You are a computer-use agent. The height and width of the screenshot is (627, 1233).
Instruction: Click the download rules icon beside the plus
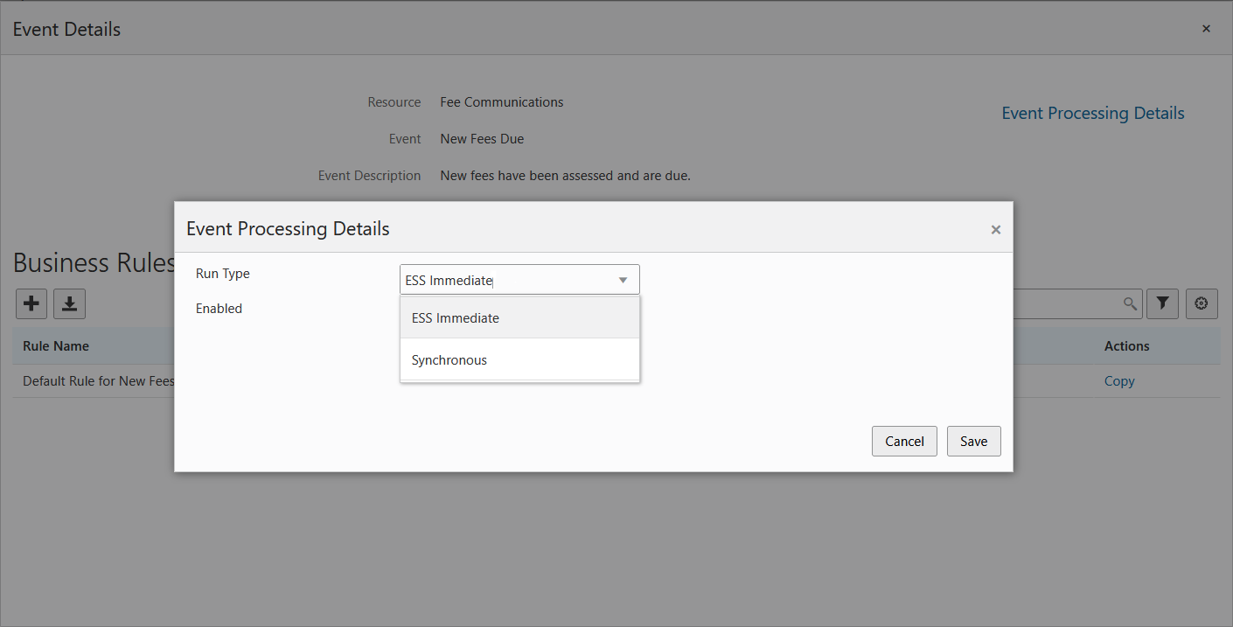(x=69, y=303)
